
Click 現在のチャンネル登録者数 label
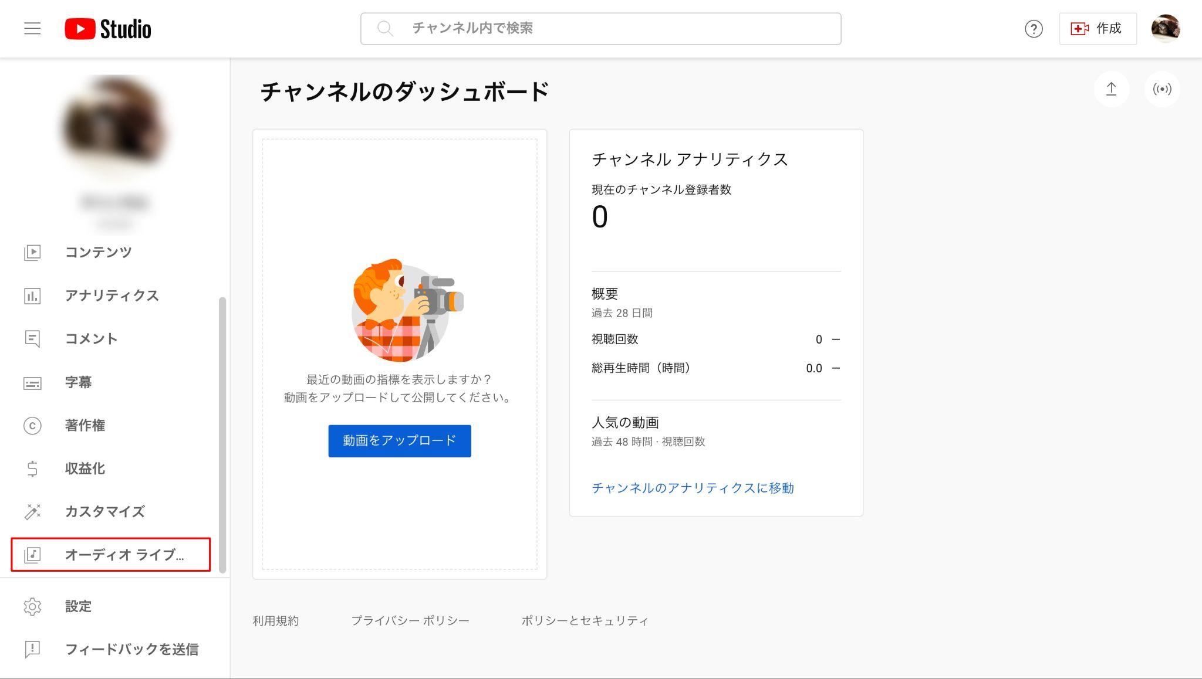661,189
